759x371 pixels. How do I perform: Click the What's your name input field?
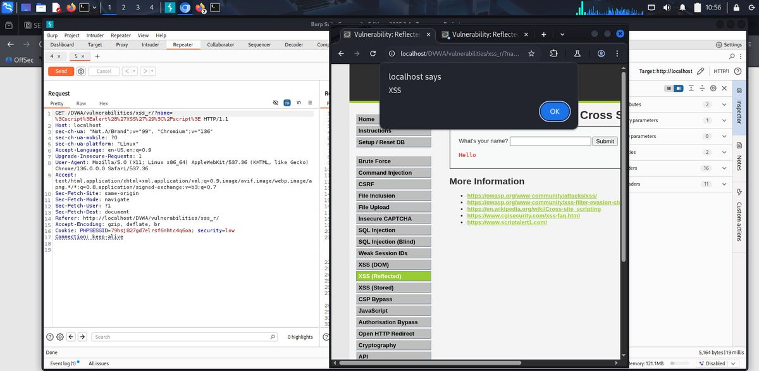click(x=550, y=141)
